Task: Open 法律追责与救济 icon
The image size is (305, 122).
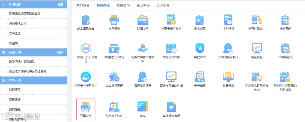Action: point(228,49)
